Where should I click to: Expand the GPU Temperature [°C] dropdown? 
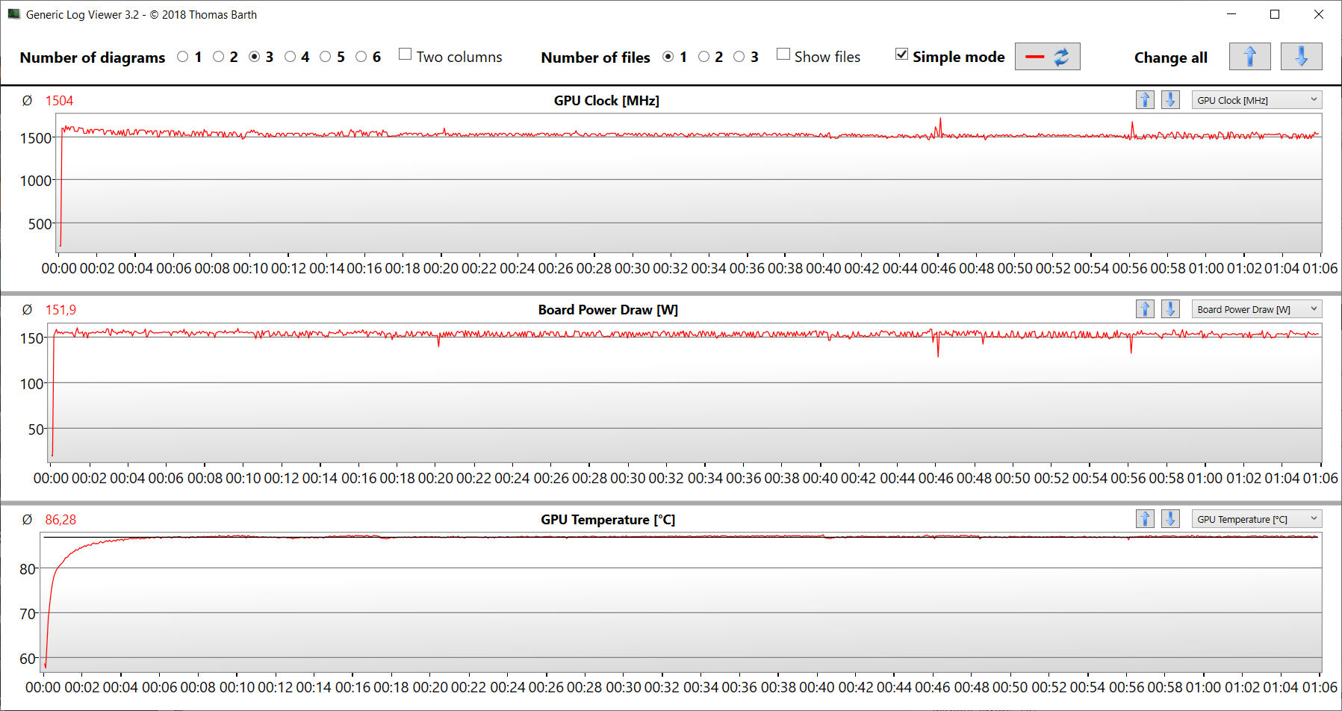pyautogui.click(x=1256, y=519)
